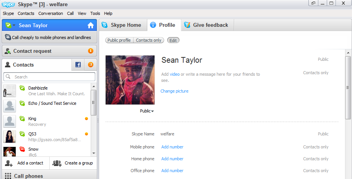Click the orange unread dot next to King
The width and height of the screenshot is (352, 179).
pos(86,119)
